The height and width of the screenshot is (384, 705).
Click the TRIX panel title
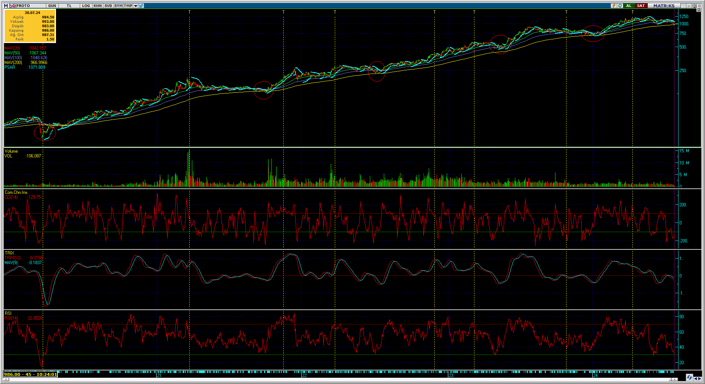click(x=9, y=253)
